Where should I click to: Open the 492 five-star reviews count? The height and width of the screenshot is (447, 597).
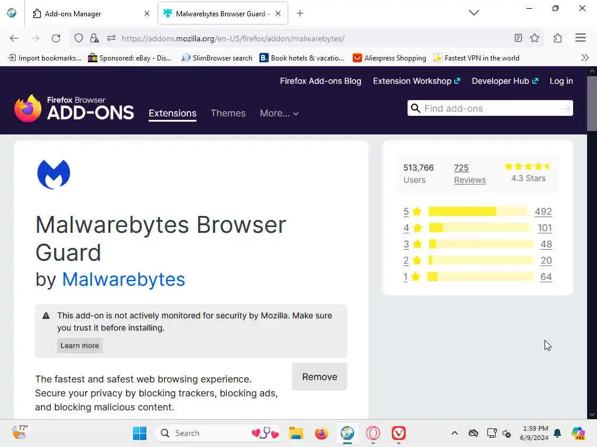[543, 211]
